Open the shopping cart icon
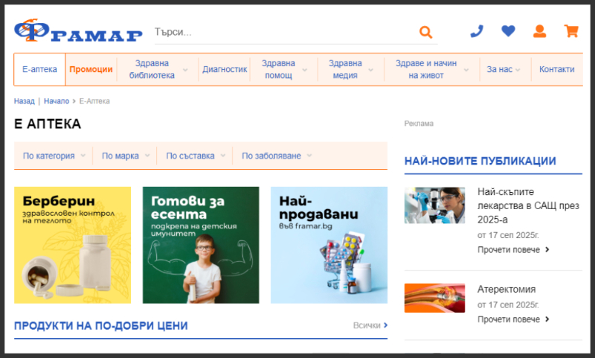Viewport: 595px width, 358px height. pos(571,31)
